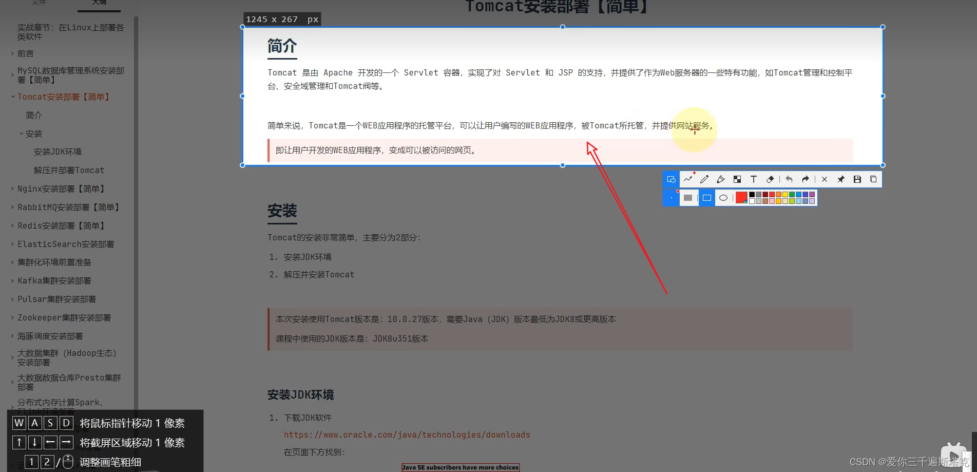Expand the Zookeeper集群安装部署 outline section
This screenshot has height=472, width=977.
tap(12, 317)
